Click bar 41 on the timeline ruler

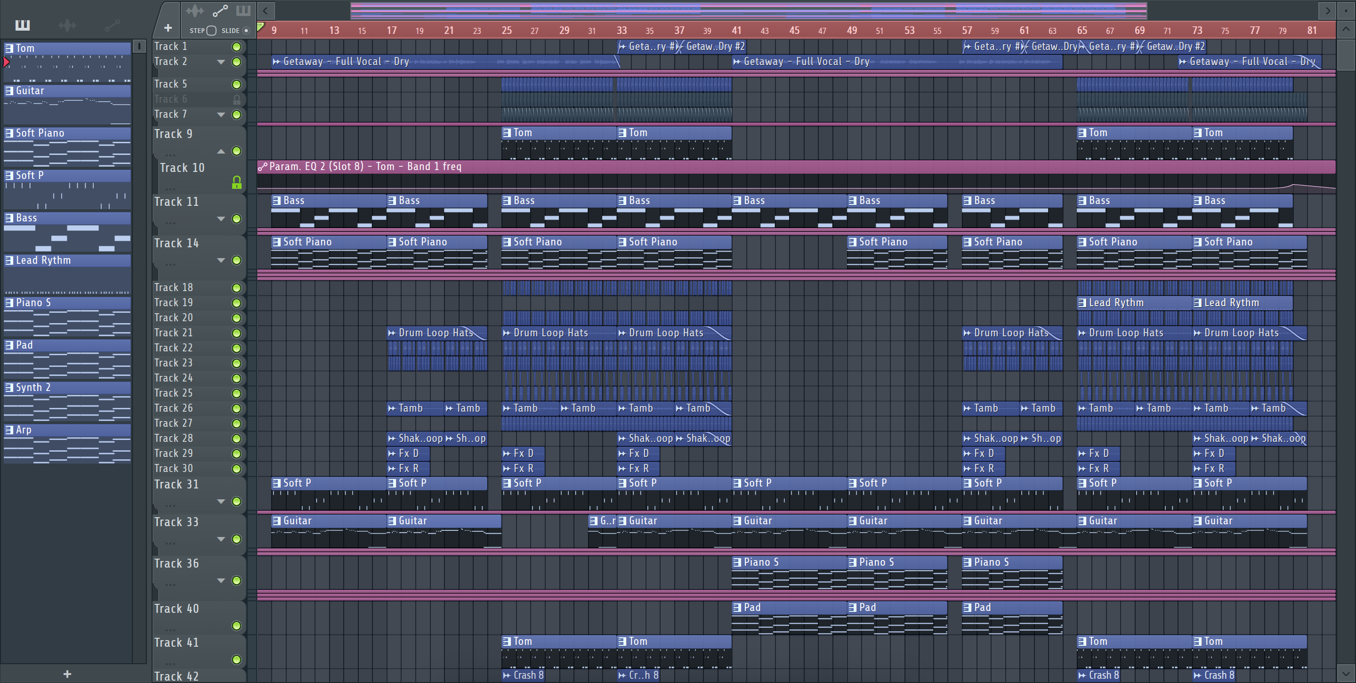[736, 31]
